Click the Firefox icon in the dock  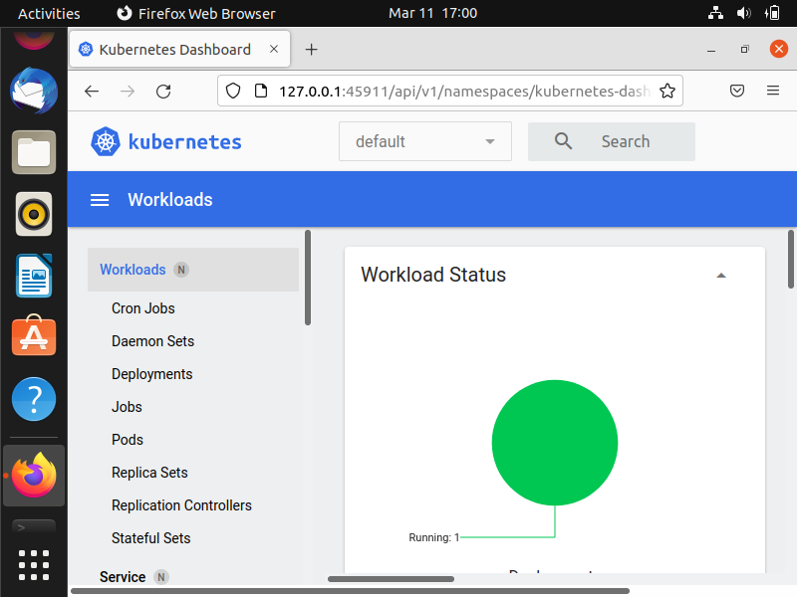point(34,476)
